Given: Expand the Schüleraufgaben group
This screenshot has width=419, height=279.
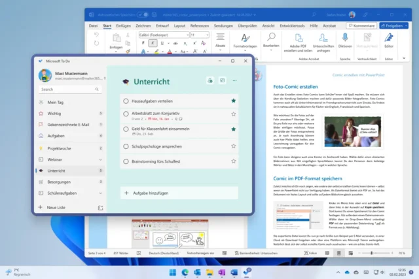Looking at the screenshot, I should (x=100, y=193).
